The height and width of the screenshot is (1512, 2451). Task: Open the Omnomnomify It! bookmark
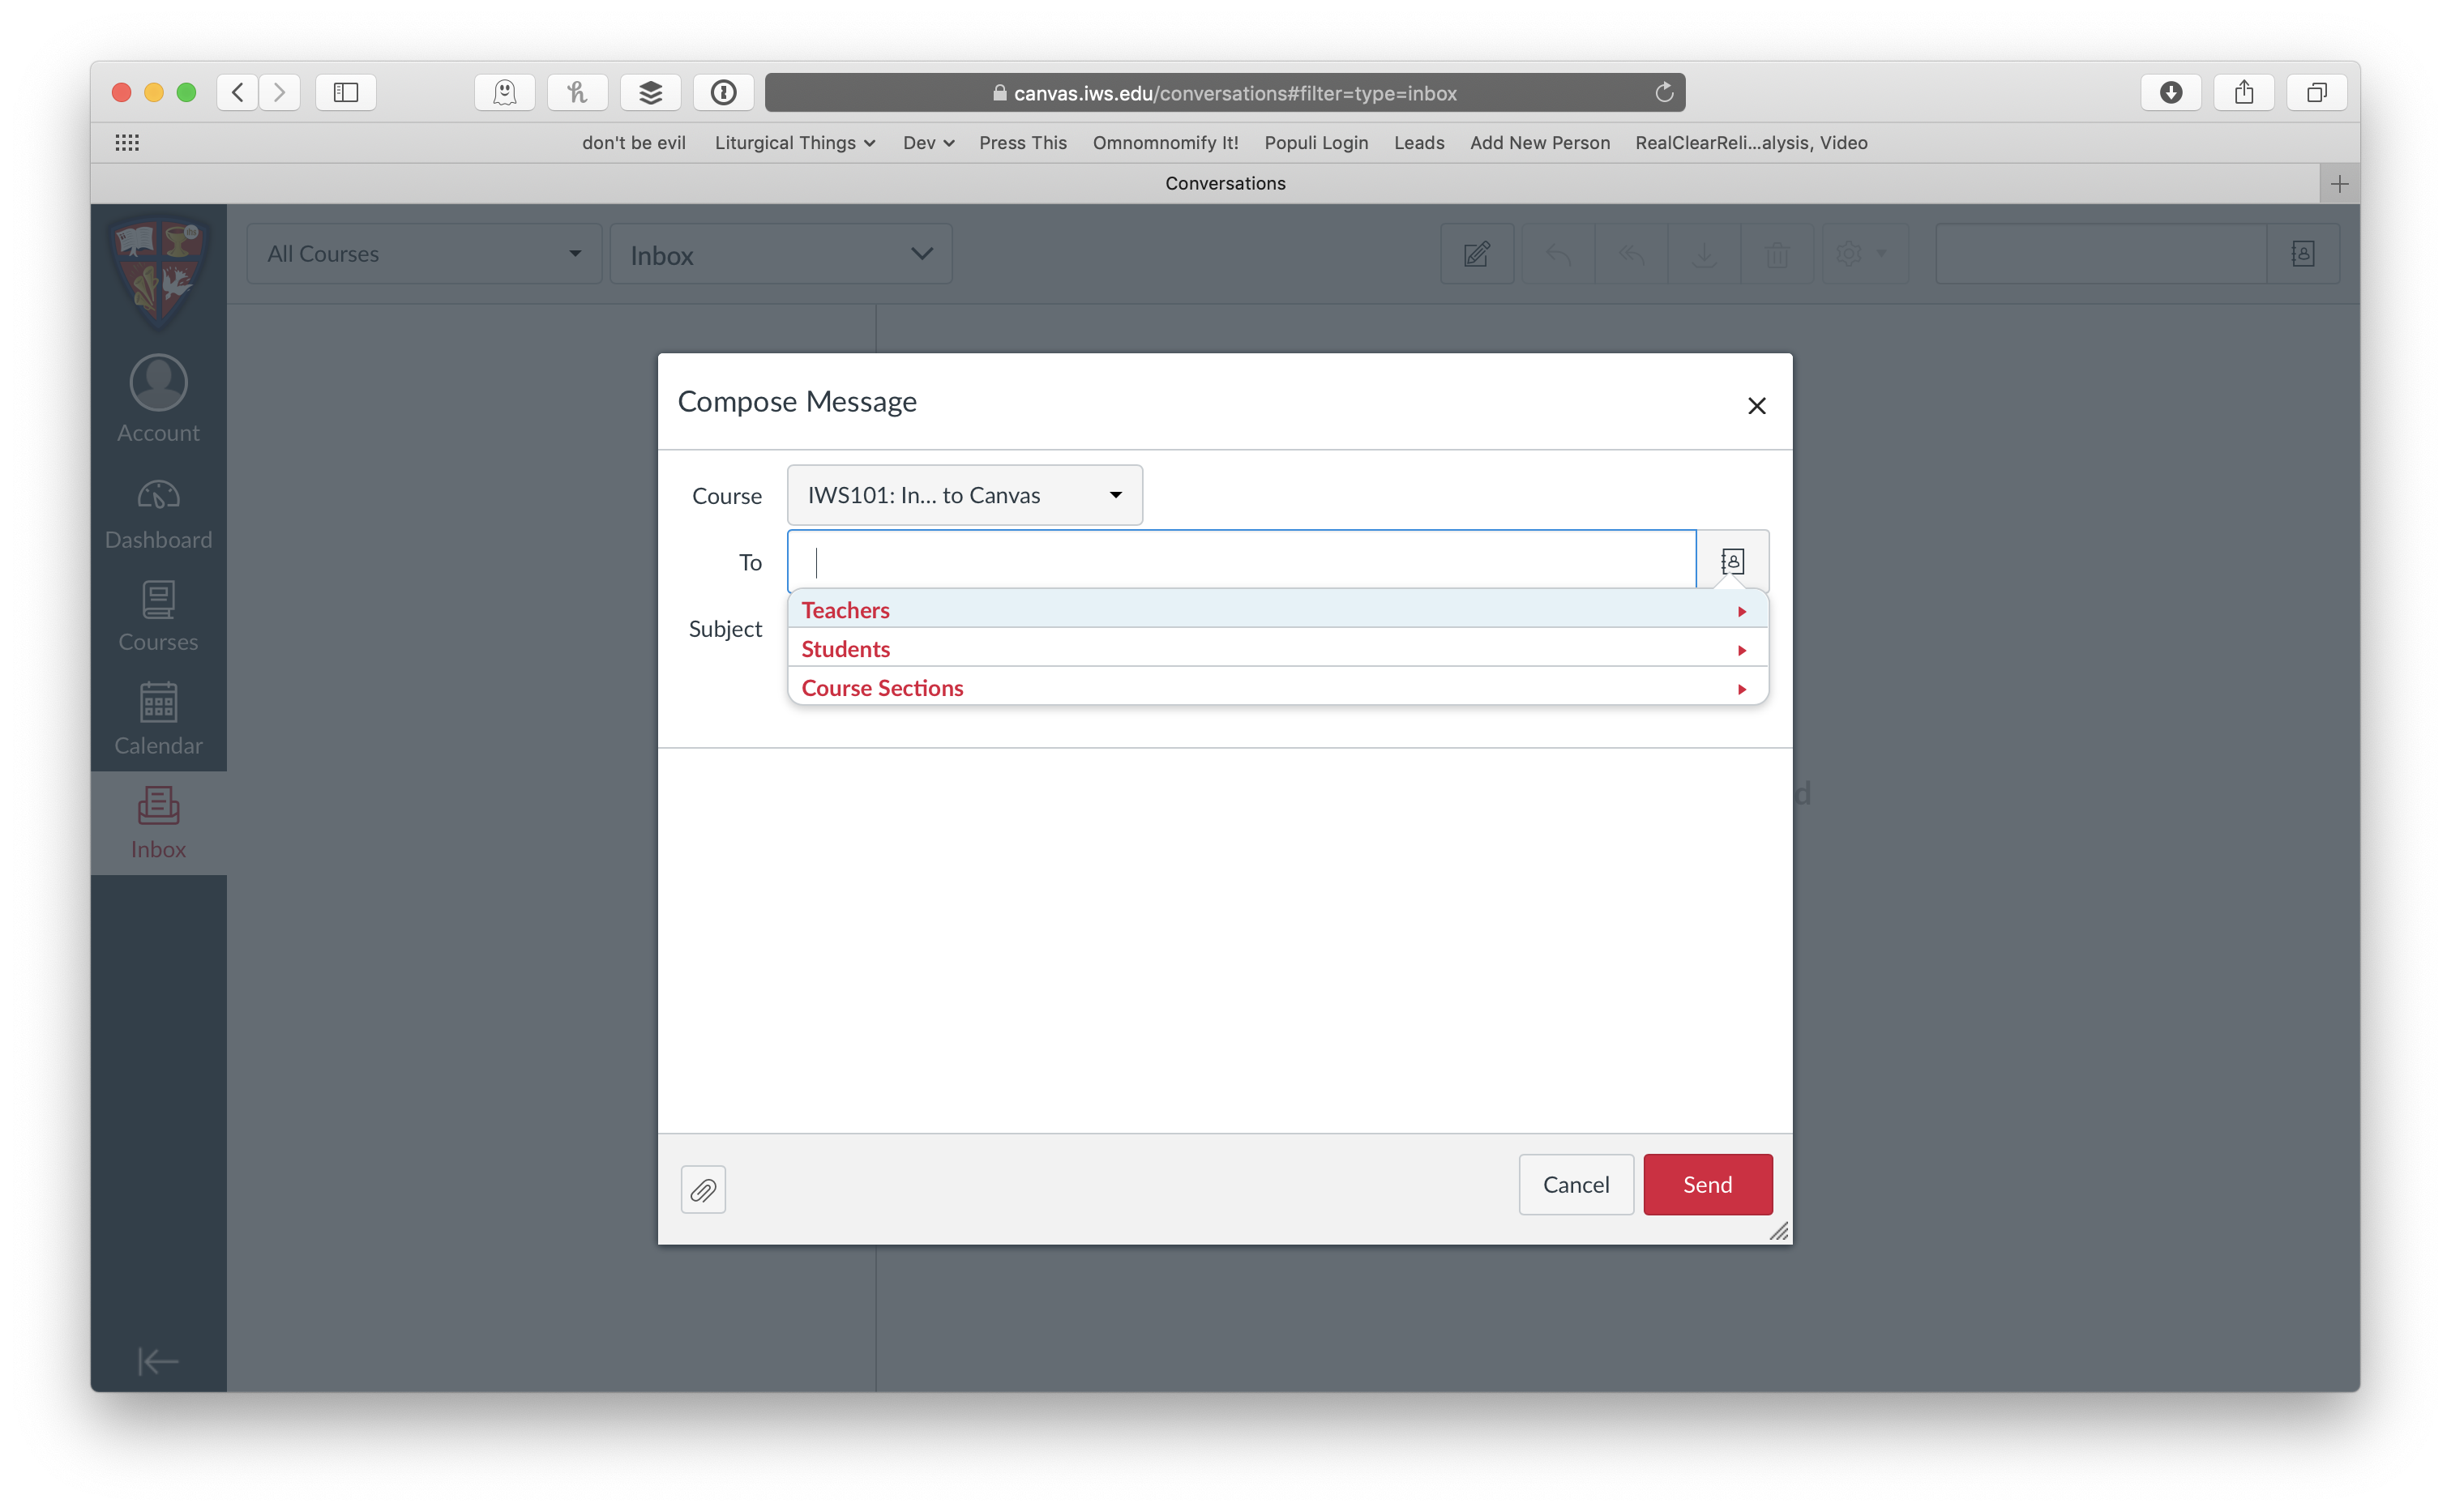coord(1165,142)
